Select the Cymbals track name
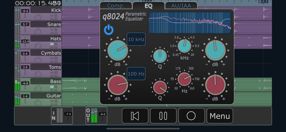This screenshot has width=286, height=132. pyautogui.click(x=46, y=53)
